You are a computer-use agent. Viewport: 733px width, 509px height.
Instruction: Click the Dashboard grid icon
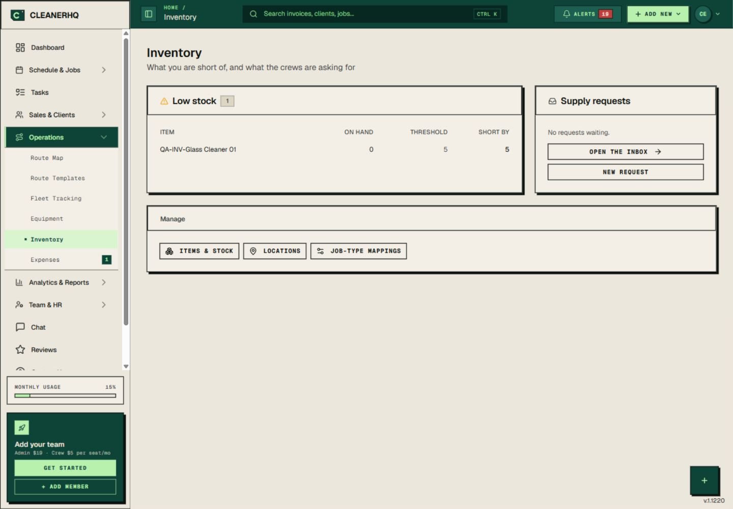click(20, 48)
